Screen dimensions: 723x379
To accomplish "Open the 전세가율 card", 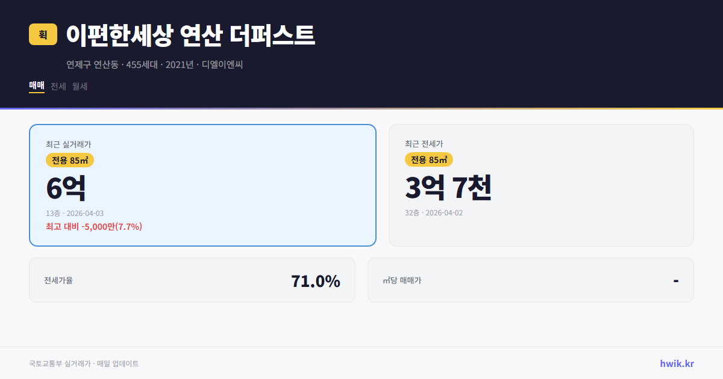I will [x=192, y=280].
